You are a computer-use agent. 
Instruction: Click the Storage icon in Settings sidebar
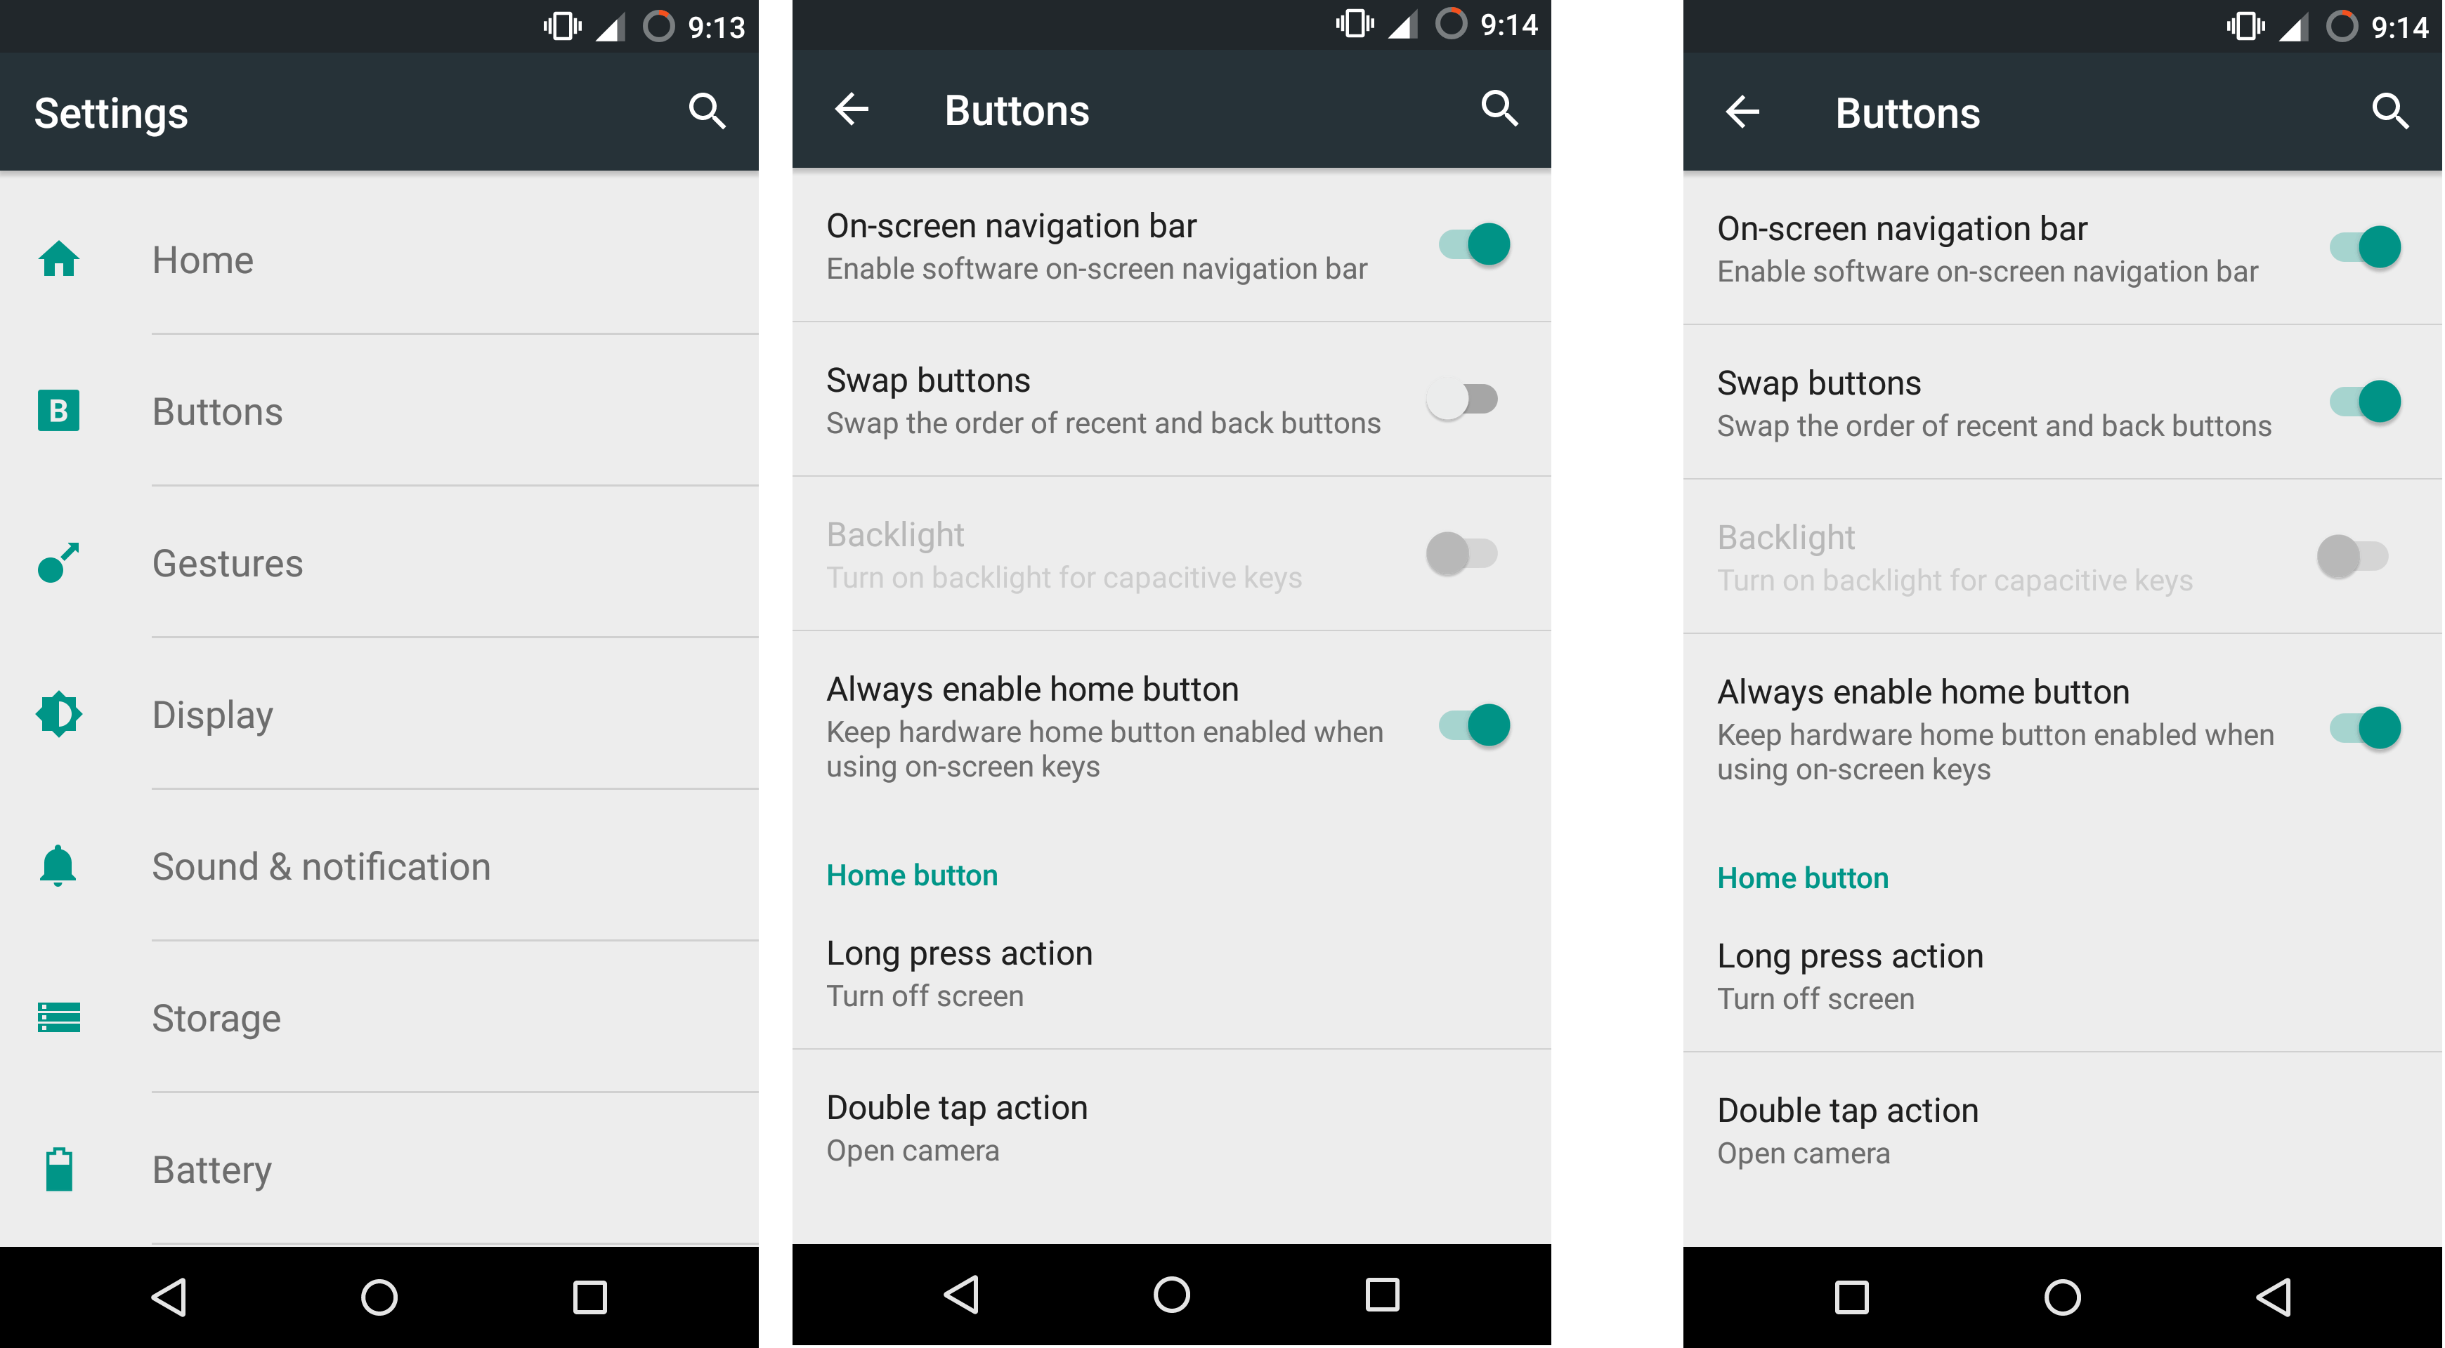click(x=58, y=1016)
